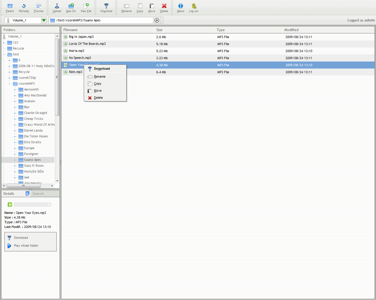Choose Download in the context menu
Screen dimensions: 376x300
click(x=105, y=69)
